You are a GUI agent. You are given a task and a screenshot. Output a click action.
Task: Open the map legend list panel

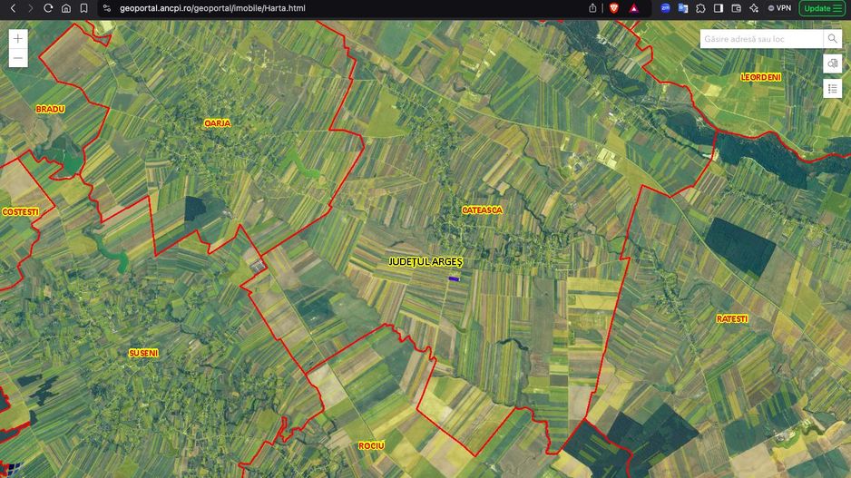point(832,89)
